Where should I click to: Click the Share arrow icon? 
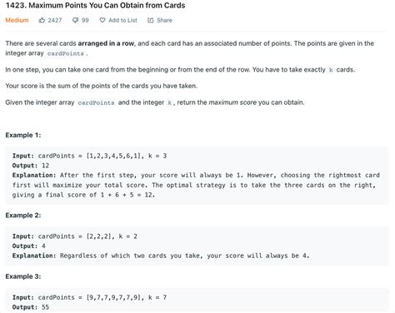coord(150,20)
